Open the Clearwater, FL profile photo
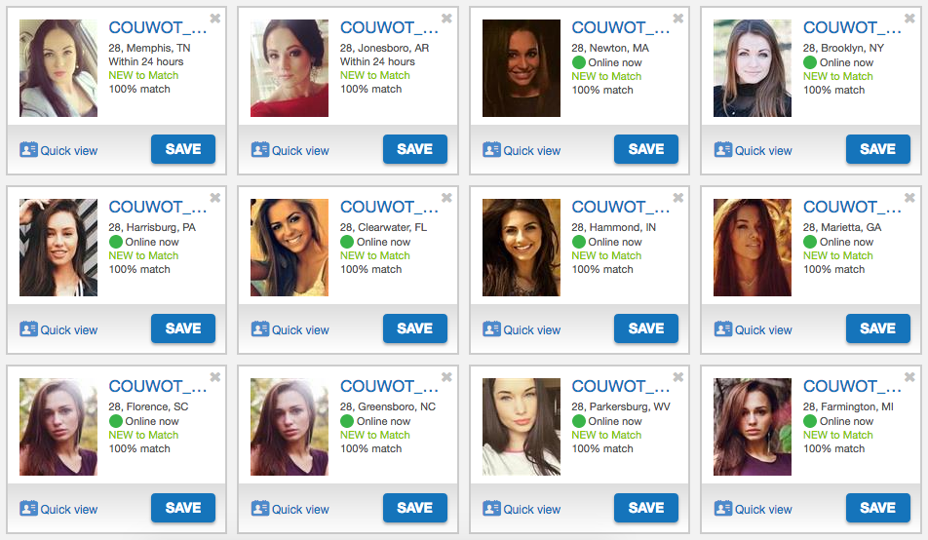The image size is (928, 540). click(290, 248)
